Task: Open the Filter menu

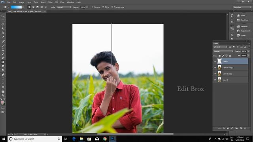Action: coord(50,2)
